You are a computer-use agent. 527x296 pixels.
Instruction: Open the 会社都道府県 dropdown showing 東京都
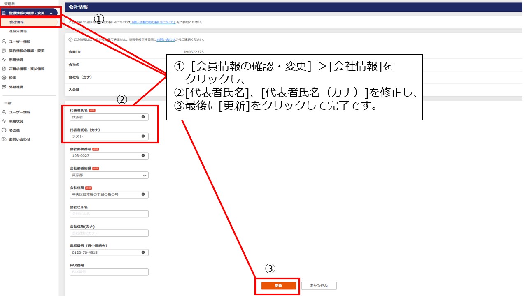(x=109, y=175)
